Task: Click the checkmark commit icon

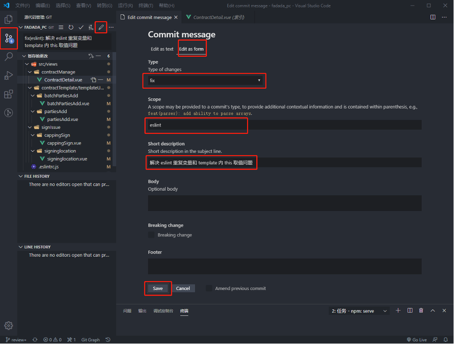Action: coord(81,27)
